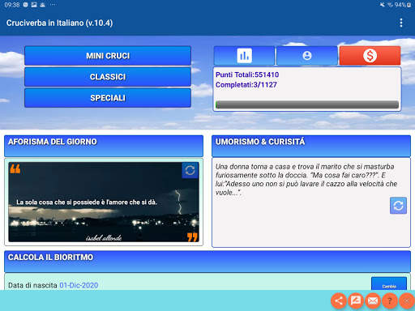415x311 pixels.
Task: Tap the orange email envelope button
Action: coord(373,300)
